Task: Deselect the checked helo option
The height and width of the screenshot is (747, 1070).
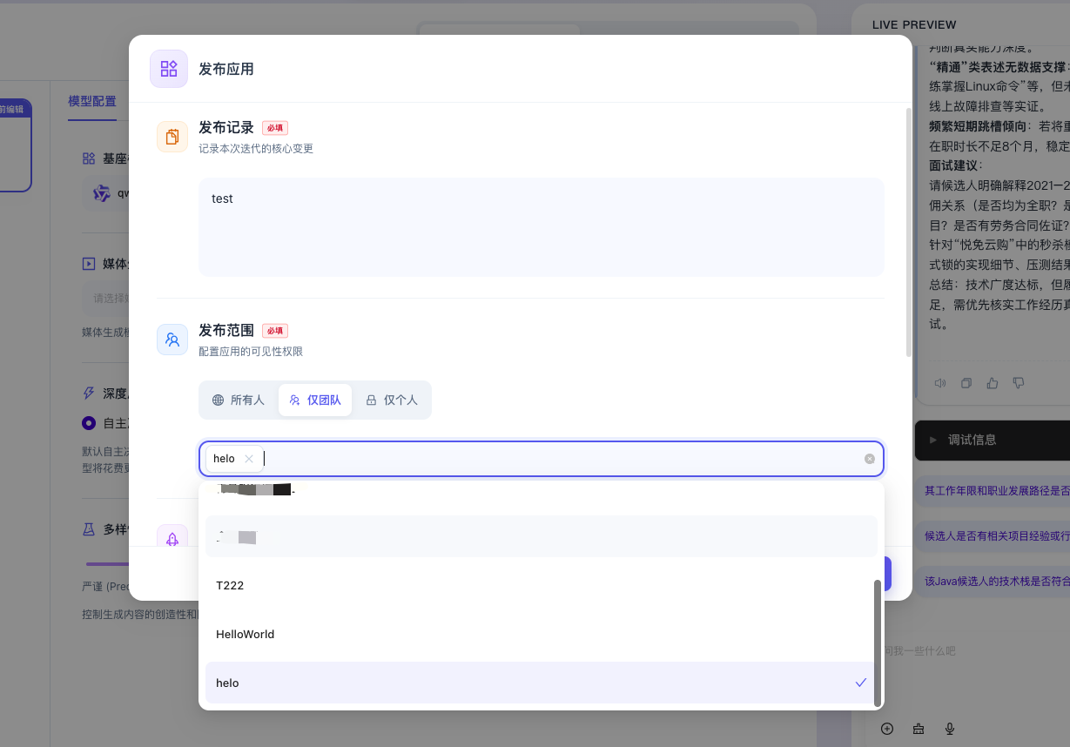Action: point(540,683)
